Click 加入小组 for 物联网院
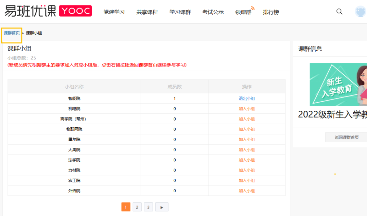Screen dimensions: 367x216 point(247,129)
